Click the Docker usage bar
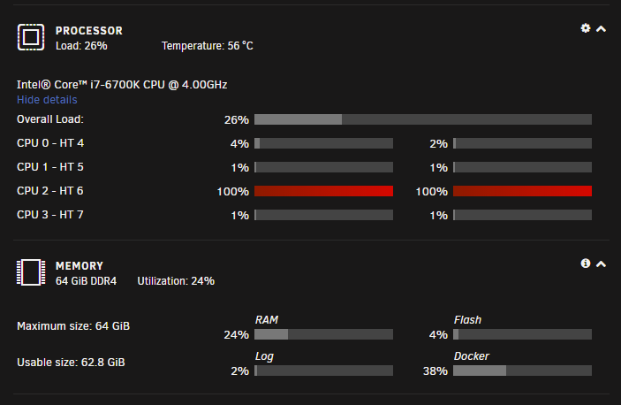The width and height of the screenshot is (621, 405). pyautogui.click(x=522, y=371)
